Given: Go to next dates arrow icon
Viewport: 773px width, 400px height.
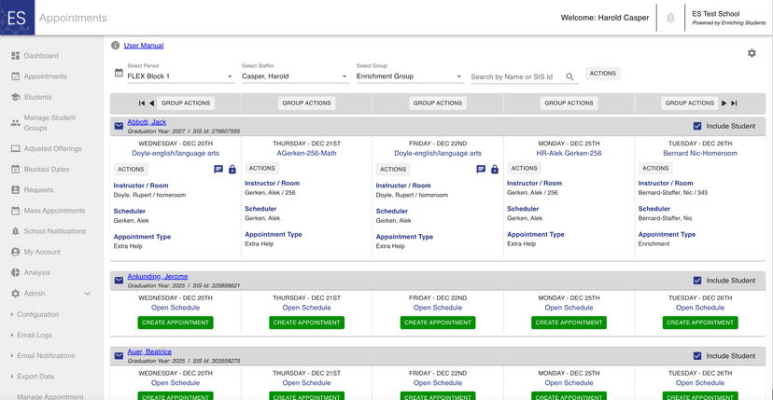Looking at the screenshot, I should tap(724, 103).
